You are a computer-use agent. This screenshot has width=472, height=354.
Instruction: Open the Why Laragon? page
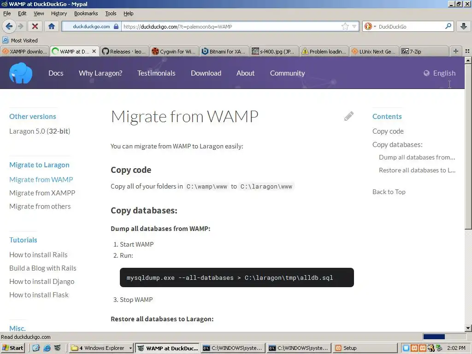(x=100, y=73)
